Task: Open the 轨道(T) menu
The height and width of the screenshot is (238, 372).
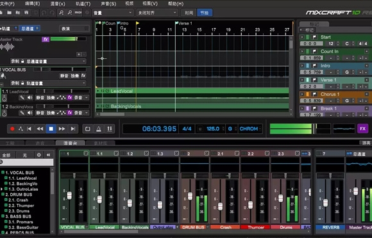Action: tap(83, 4)
